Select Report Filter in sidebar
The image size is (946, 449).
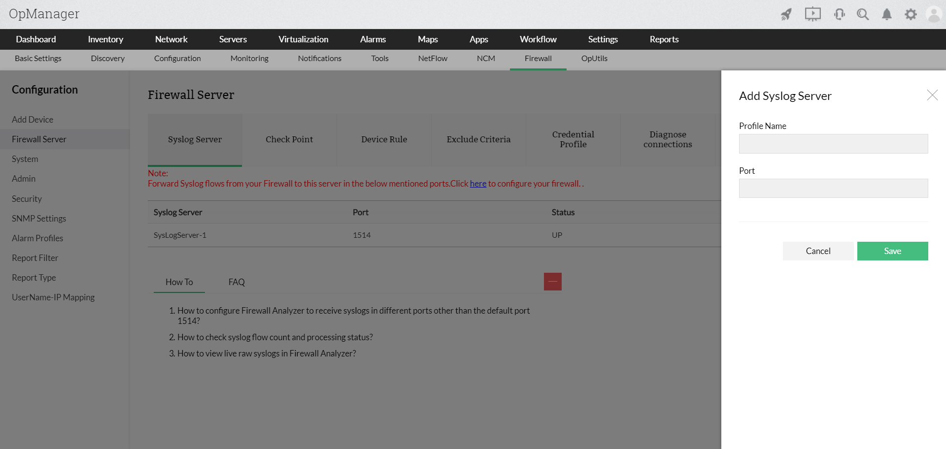[35, 258]
